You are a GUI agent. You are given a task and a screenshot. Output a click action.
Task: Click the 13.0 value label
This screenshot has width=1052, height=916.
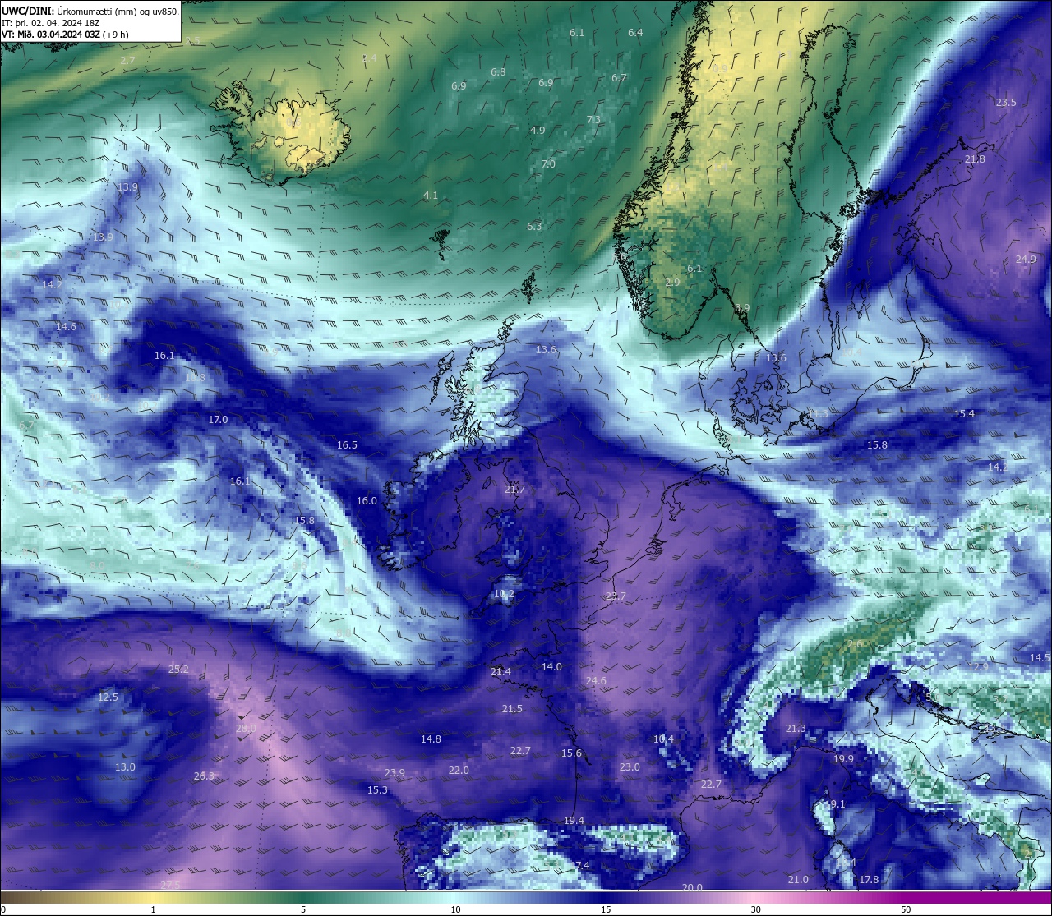coord(125,767)
